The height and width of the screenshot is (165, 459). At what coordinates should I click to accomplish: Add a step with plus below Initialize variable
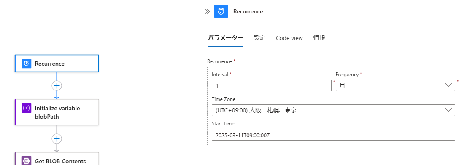pyautogui.click(x=57, y=138)
